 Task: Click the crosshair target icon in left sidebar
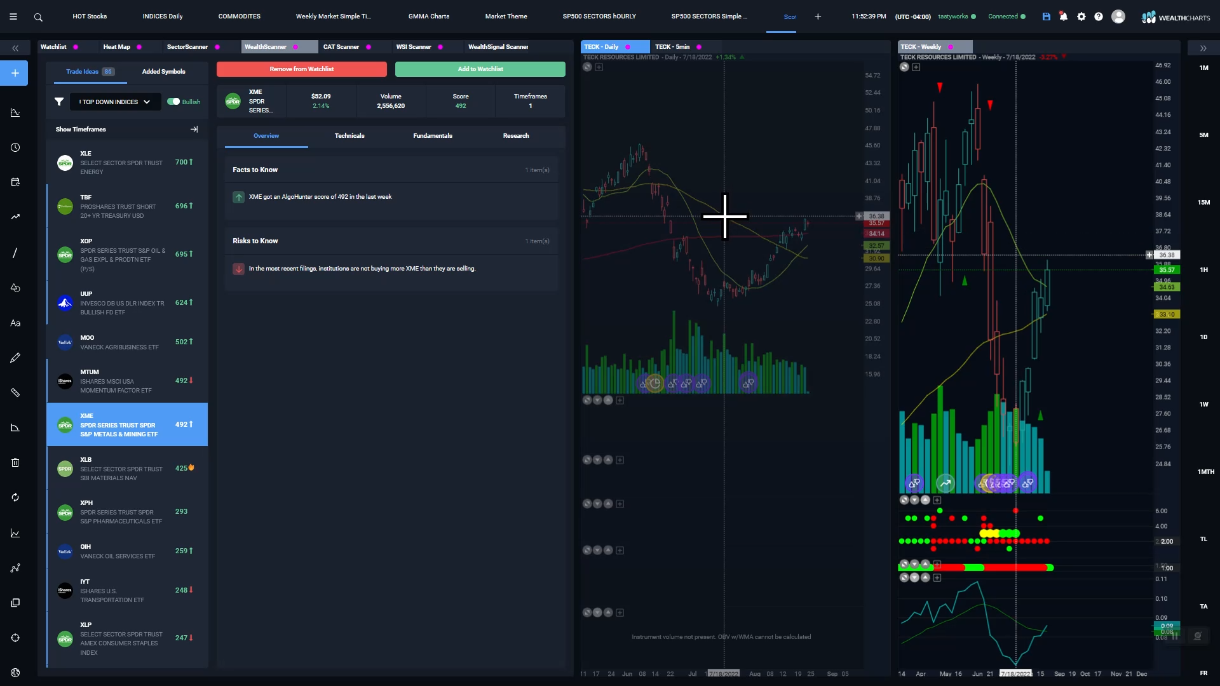[x=15, y=638]
